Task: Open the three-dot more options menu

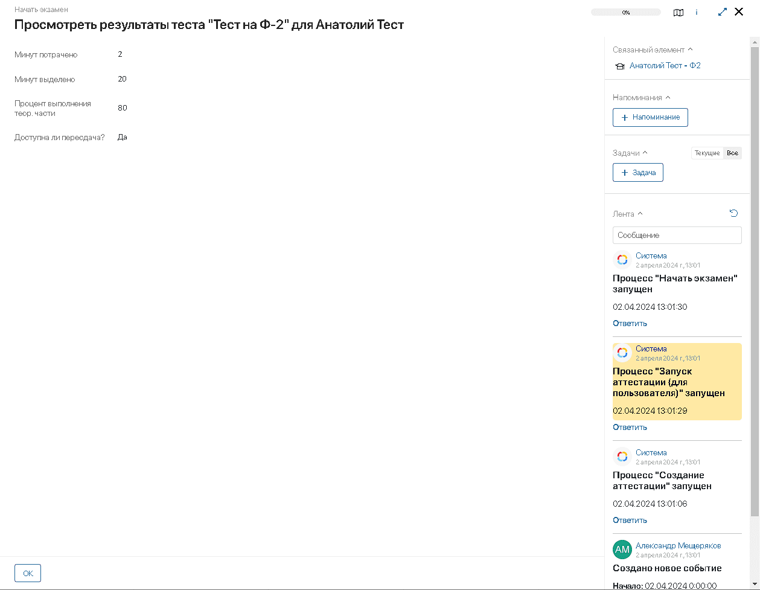Action: pos(697,12)
